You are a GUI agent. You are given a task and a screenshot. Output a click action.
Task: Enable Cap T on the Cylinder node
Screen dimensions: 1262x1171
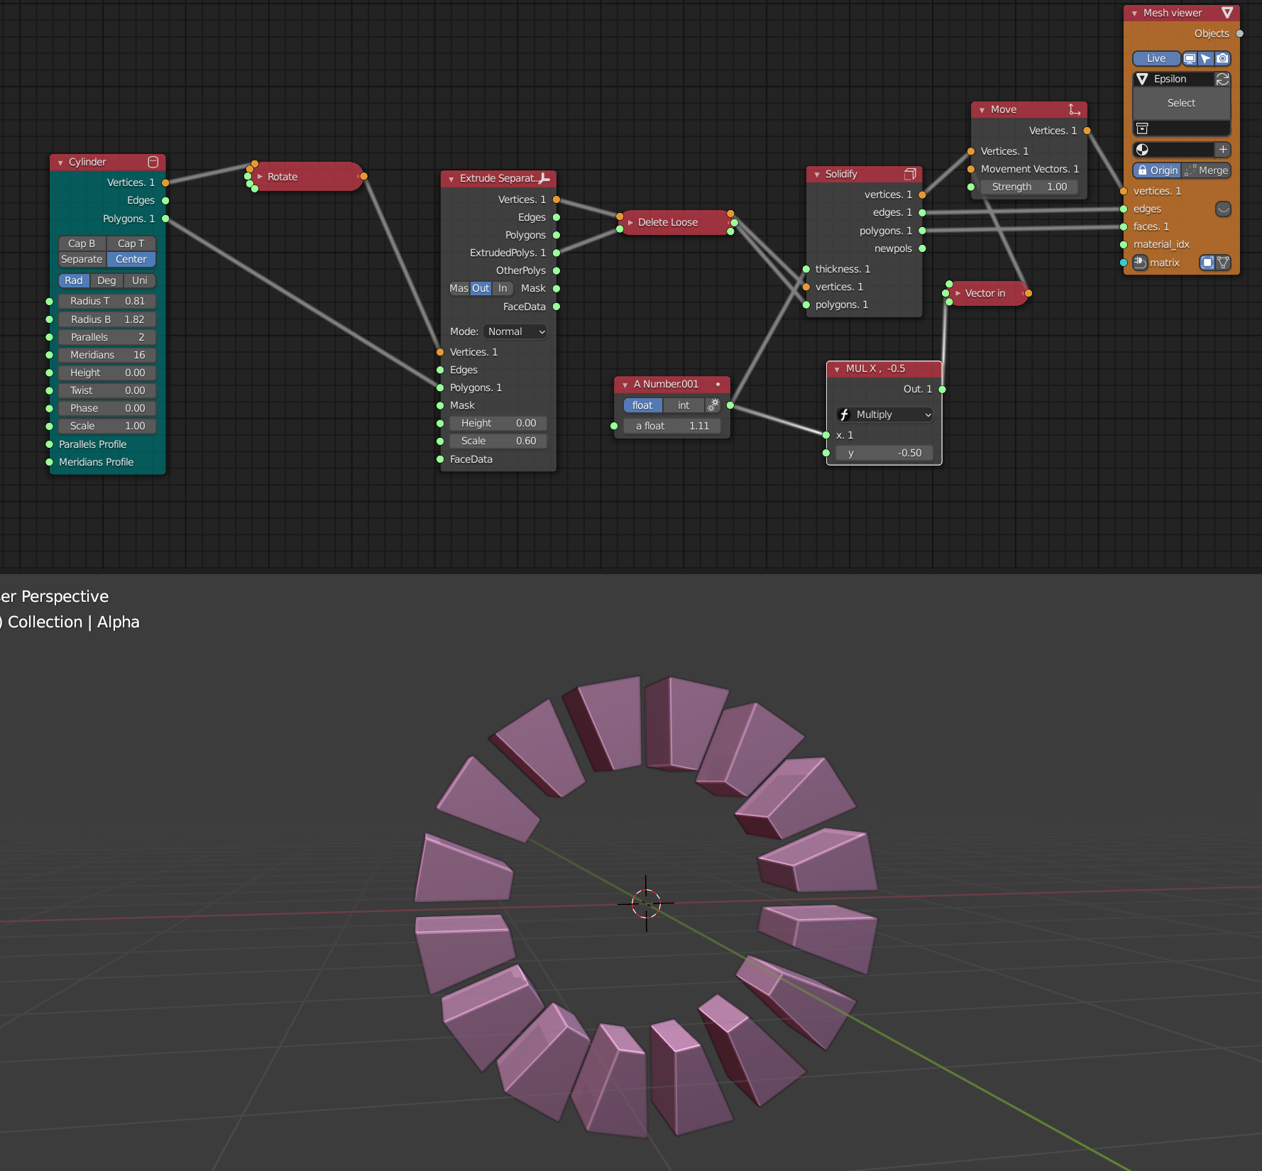point(131,243)
